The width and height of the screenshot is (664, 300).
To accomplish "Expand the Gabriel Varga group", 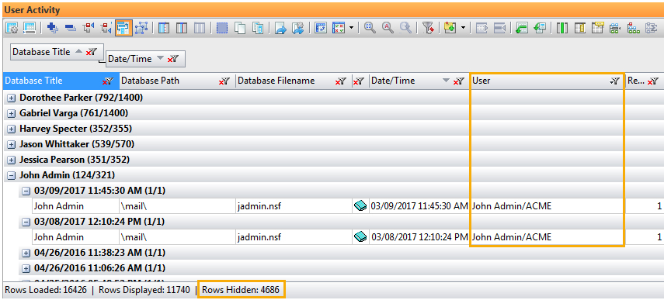I will 12,114.
